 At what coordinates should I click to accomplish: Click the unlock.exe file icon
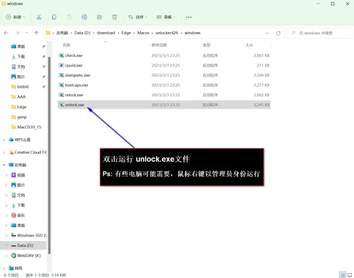pos(61,105)
